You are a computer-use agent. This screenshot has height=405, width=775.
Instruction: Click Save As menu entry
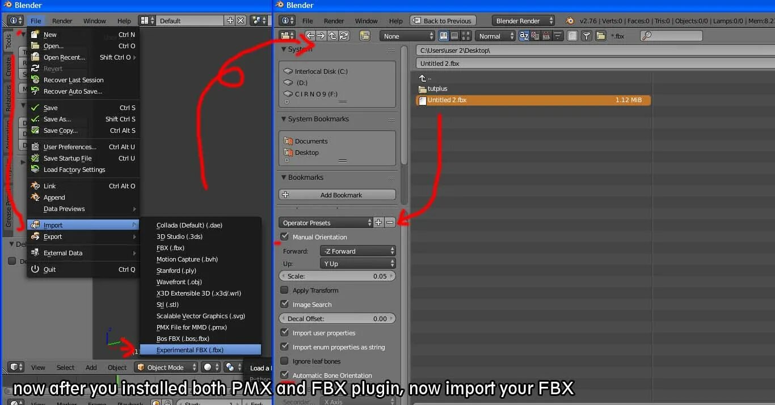click(83, 119)
